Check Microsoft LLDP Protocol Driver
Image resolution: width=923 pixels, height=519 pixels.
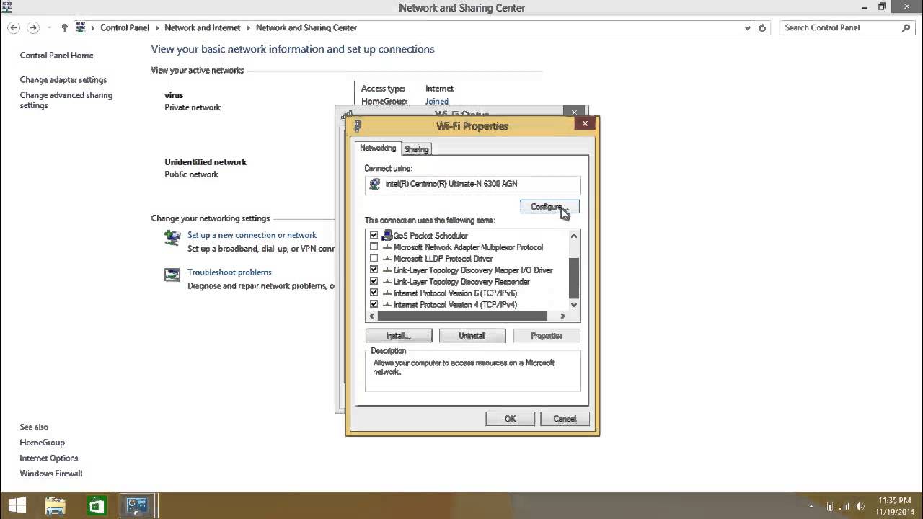(374, 258)
